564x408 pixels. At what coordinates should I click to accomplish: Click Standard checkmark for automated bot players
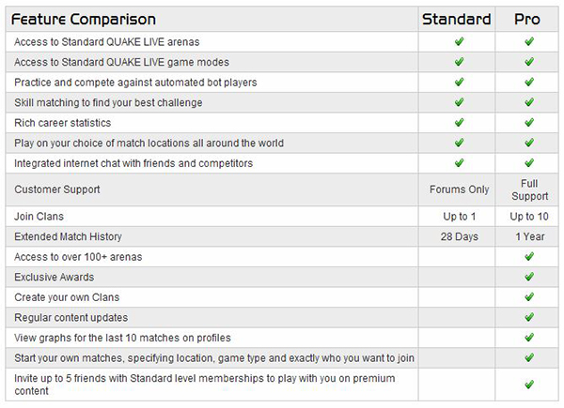tap(459, 82)
